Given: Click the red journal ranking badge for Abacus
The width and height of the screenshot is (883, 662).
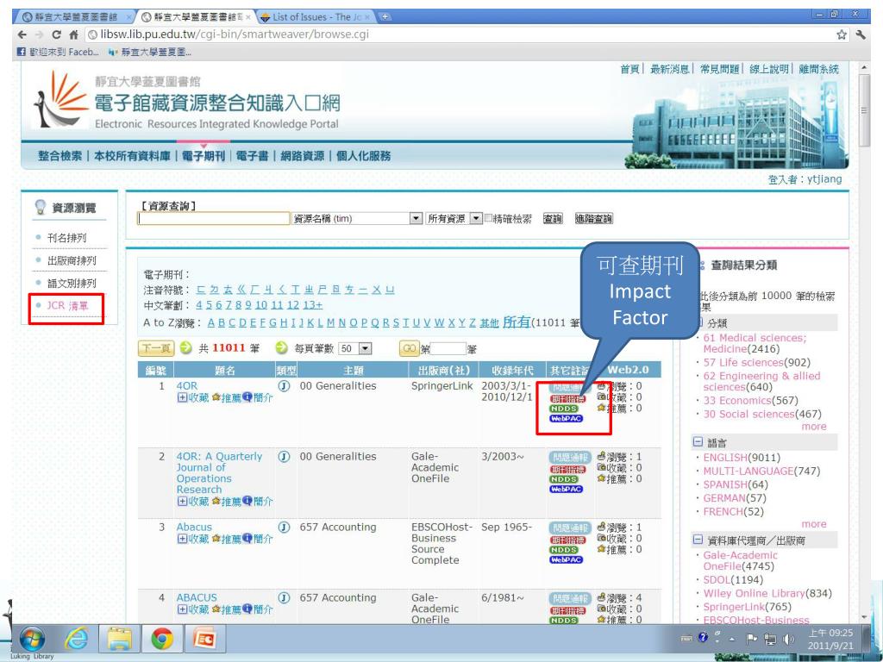Looking at the screenshot, I should point(567,540).
